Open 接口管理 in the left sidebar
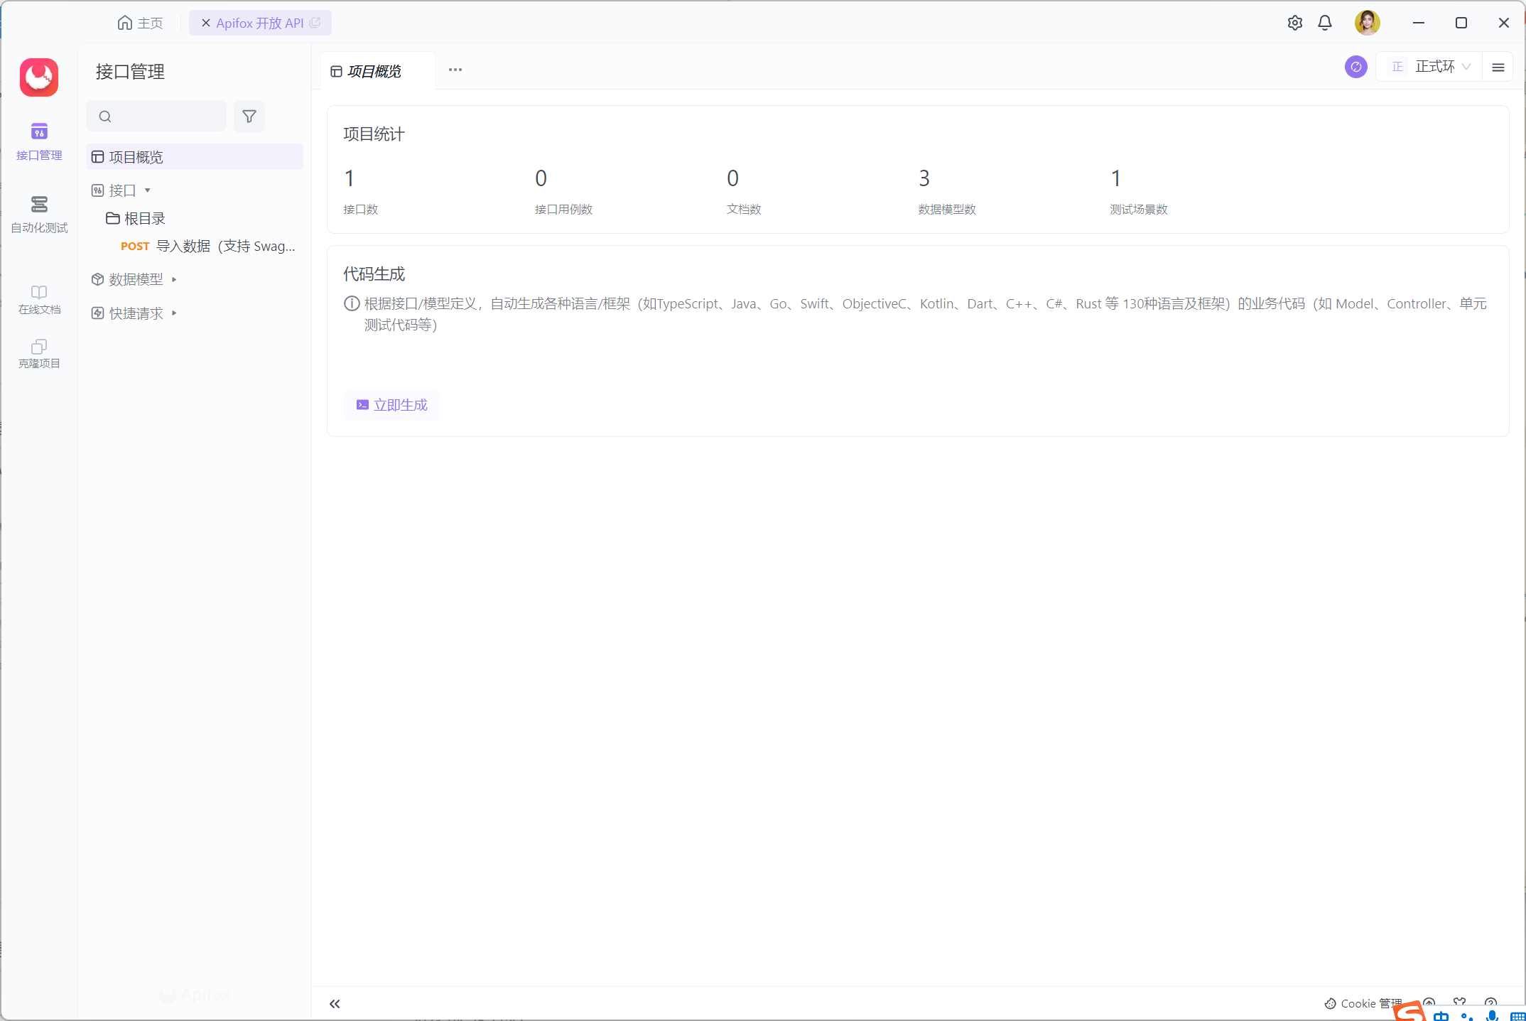This screenshot has height=1021, width=1526. point(39,141)
